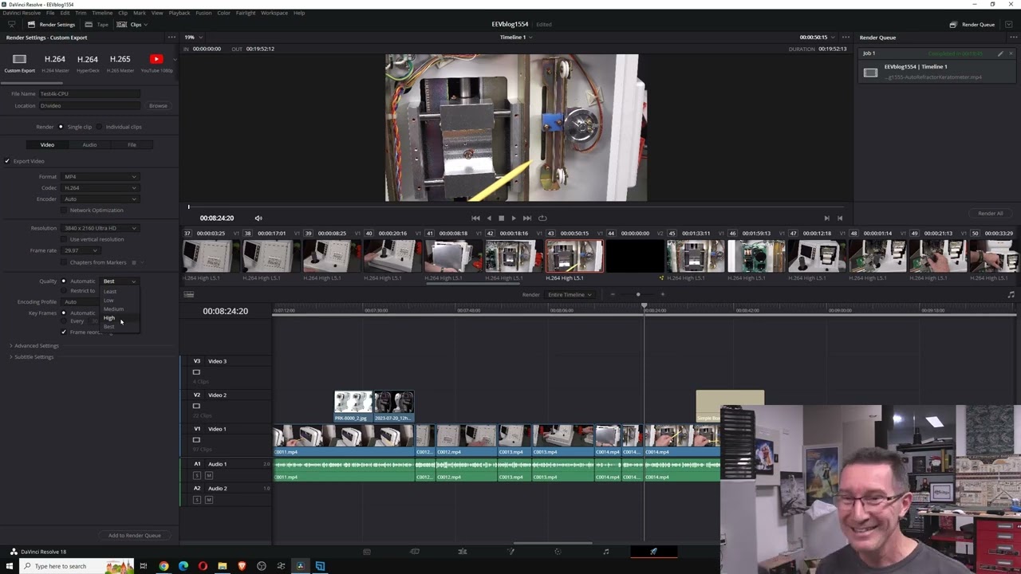Adjust the timeline zoom slider
This screenshot has width=1021, height=574.
point(637,295)
